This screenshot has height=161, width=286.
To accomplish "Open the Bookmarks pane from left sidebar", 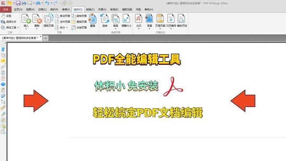I will 3,49.
